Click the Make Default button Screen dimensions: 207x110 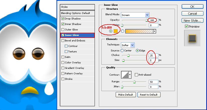click(x=125, y=95)
